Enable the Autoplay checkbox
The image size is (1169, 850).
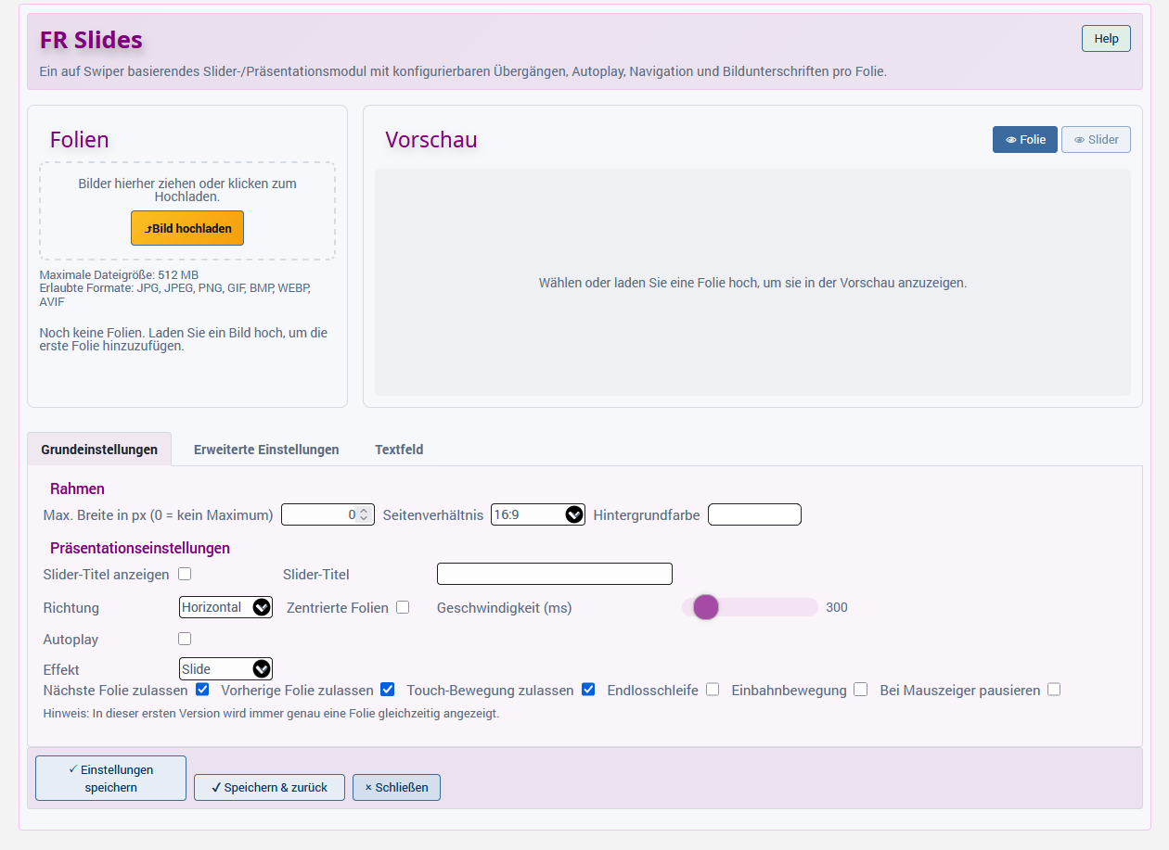pos(185,639)
